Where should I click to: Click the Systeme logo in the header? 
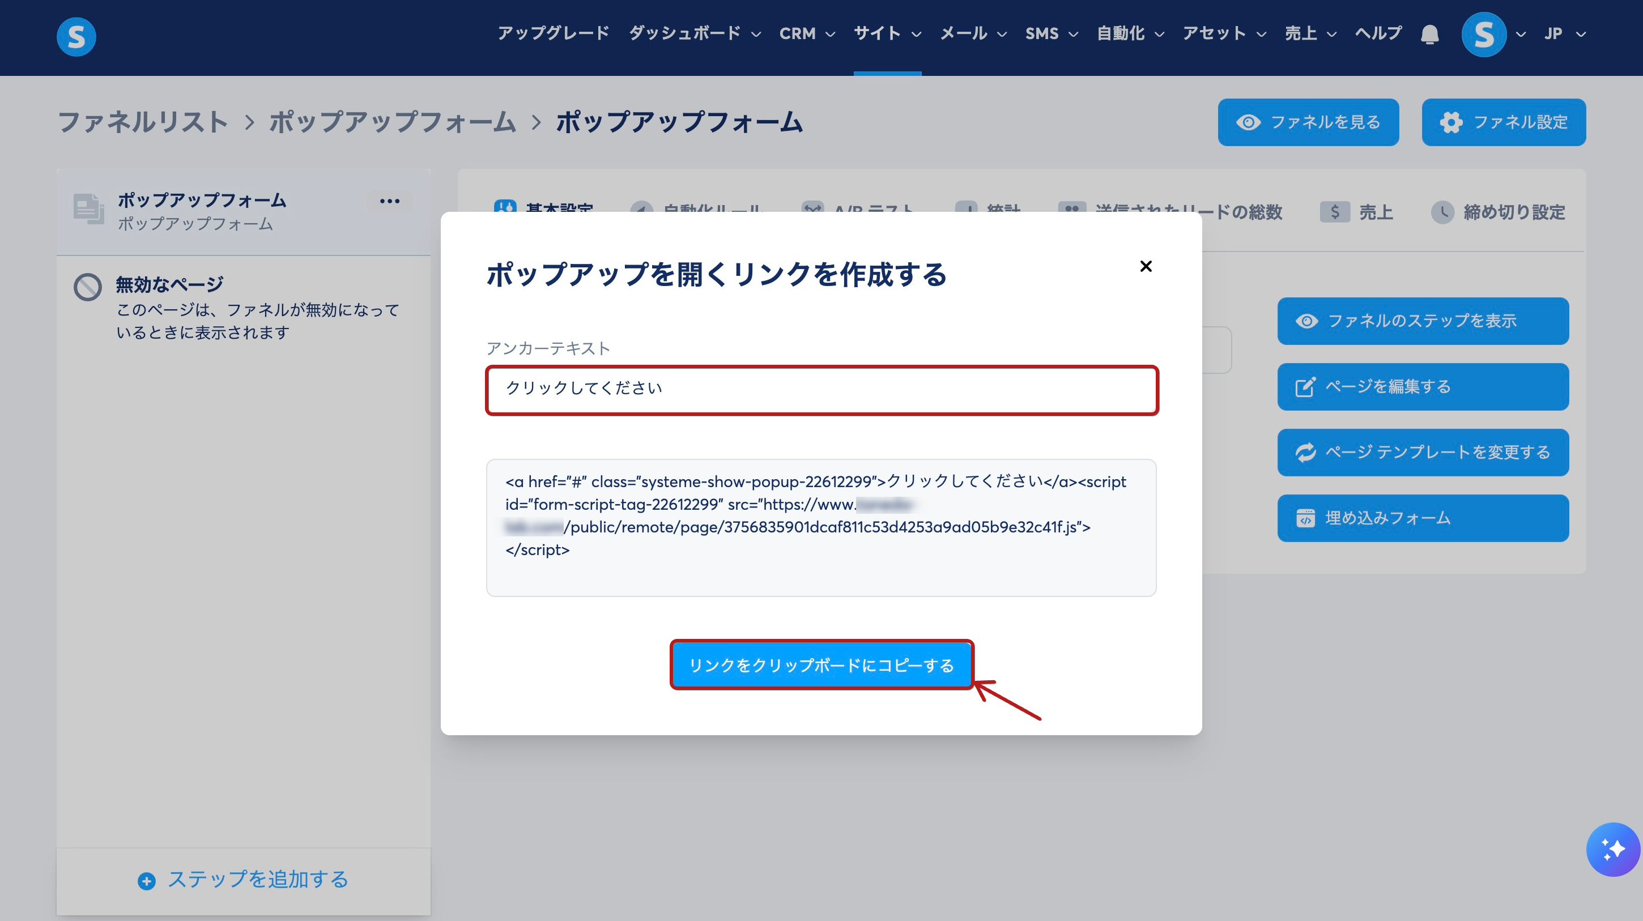pos(76,36)
